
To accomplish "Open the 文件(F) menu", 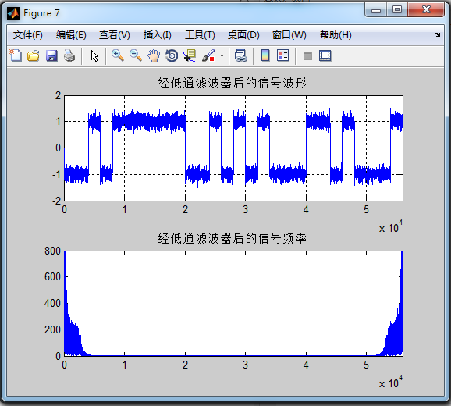I will (x=28, y=35).
